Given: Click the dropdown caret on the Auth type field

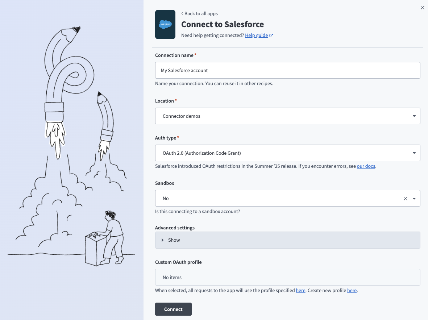Looking at the screenshot, I should click(414, 153).
